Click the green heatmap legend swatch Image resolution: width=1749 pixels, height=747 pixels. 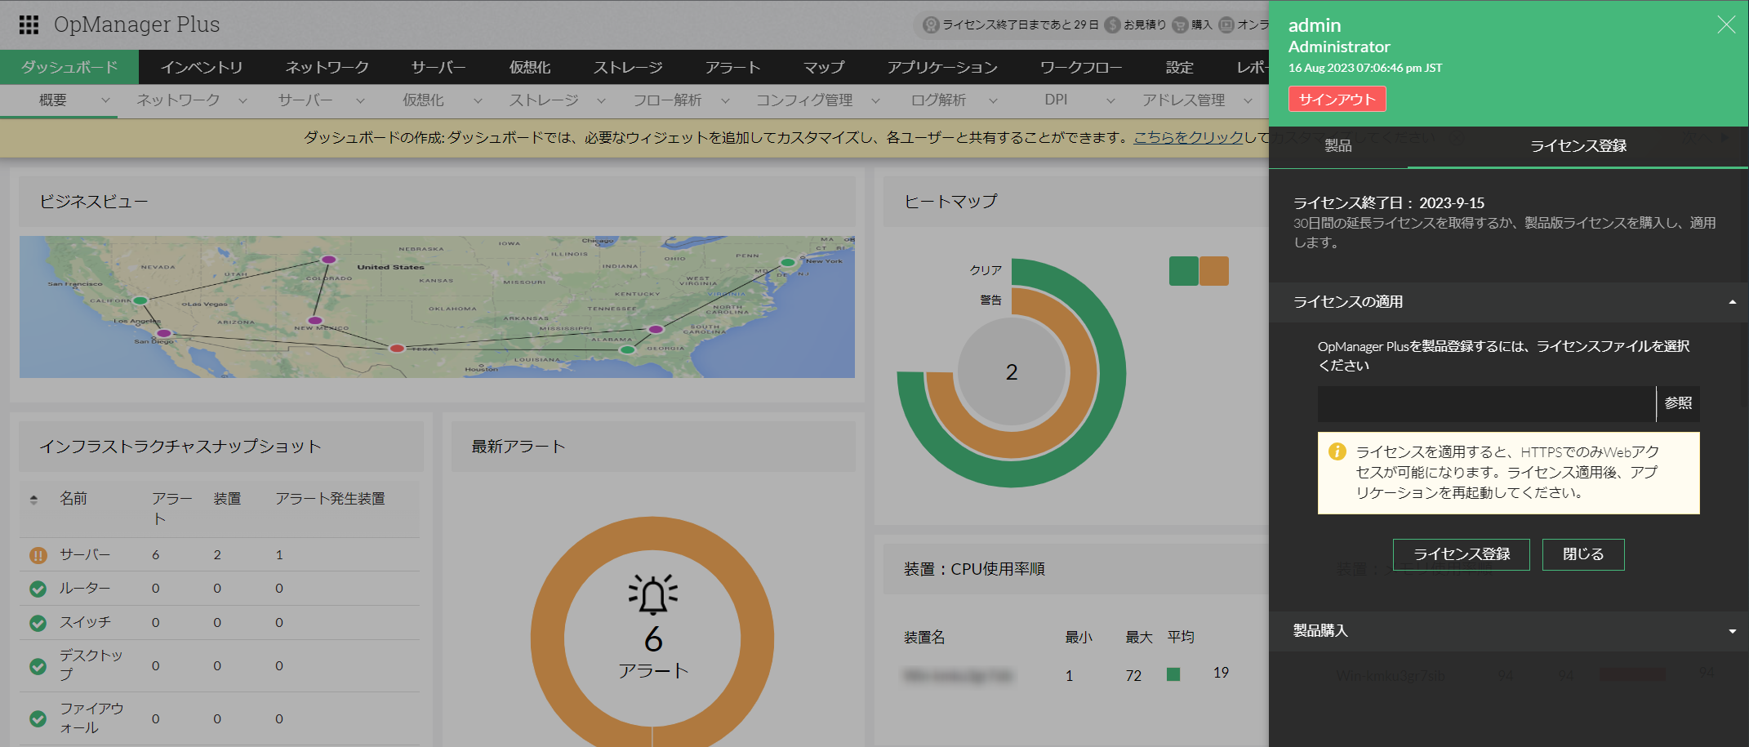[x=1183, y=271]
